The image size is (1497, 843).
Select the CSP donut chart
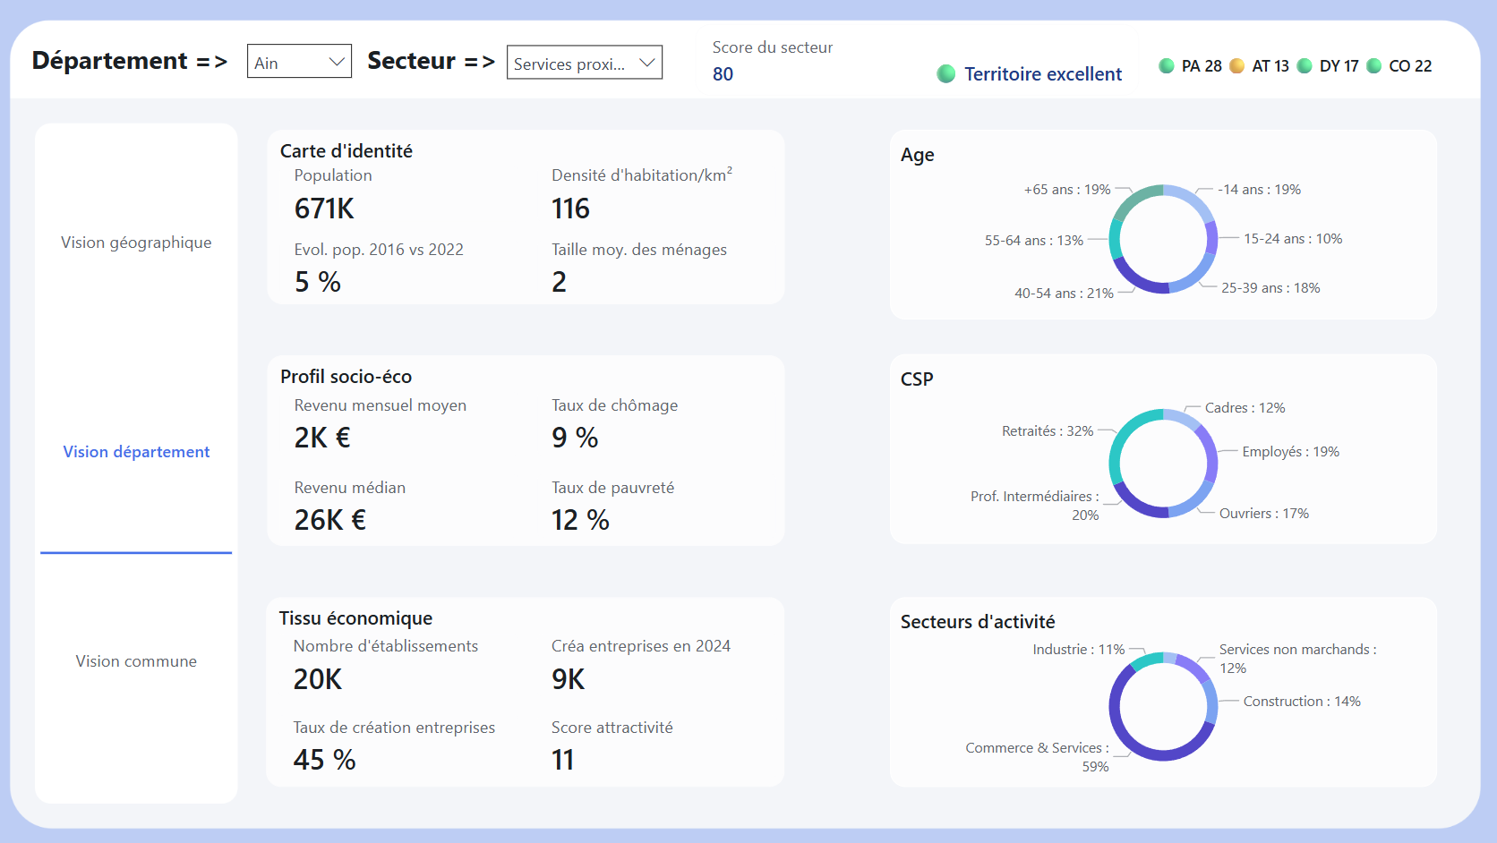[1163, 464]
